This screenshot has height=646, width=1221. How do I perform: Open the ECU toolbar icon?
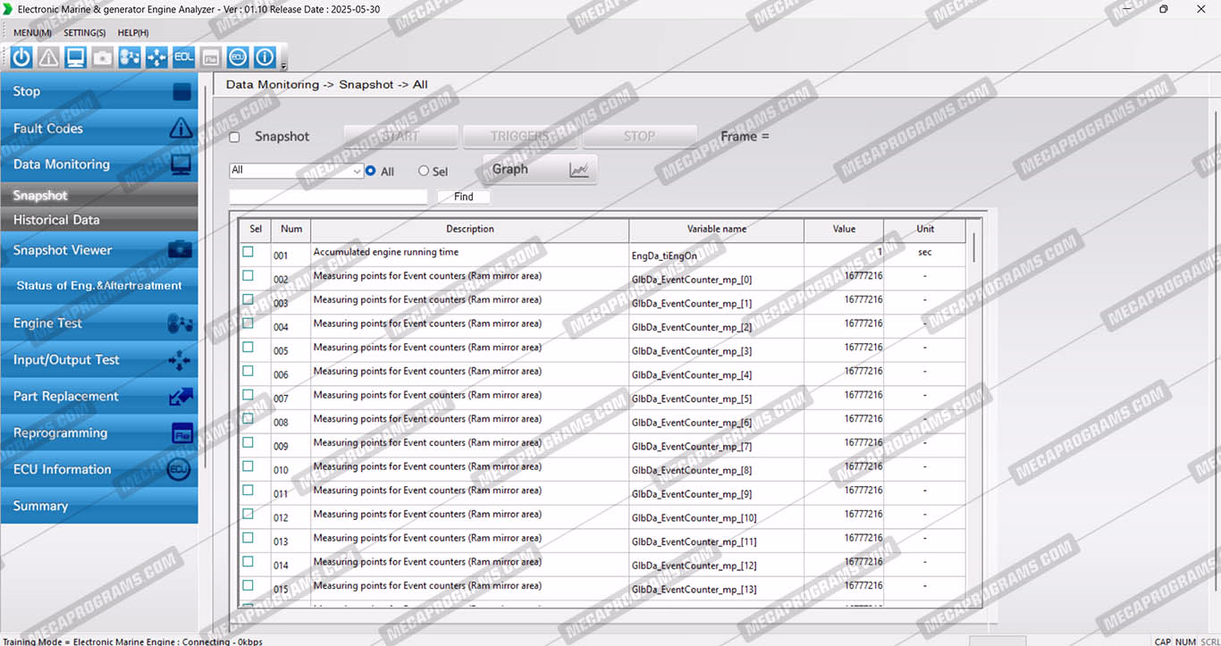pyautogui.click(x=237, y=58)
